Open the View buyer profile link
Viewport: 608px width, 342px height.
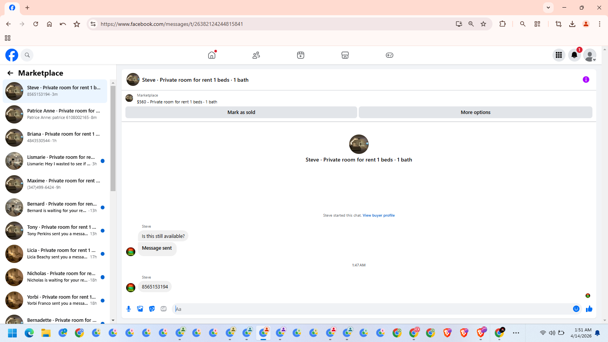tap(378, 215)
